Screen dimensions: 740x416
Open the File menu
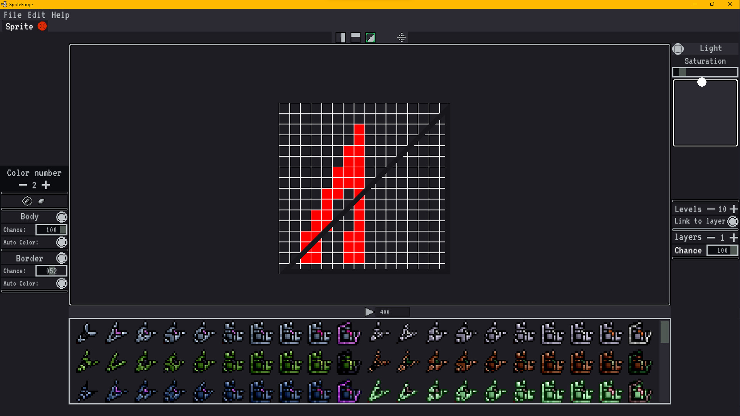point(13,15)
